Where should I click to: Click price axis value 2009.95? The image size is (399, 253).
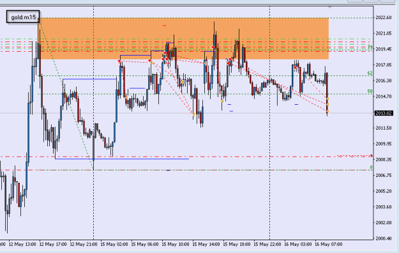(384, 144)
